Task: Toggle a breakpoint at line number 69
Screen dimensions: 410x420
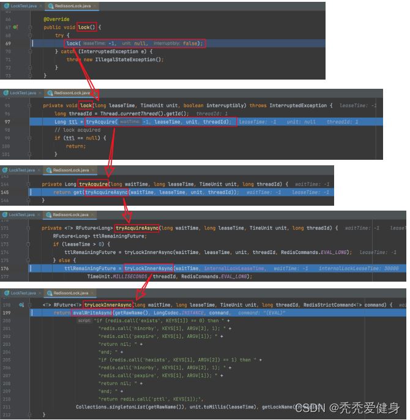Action: (x=8, y=43)
